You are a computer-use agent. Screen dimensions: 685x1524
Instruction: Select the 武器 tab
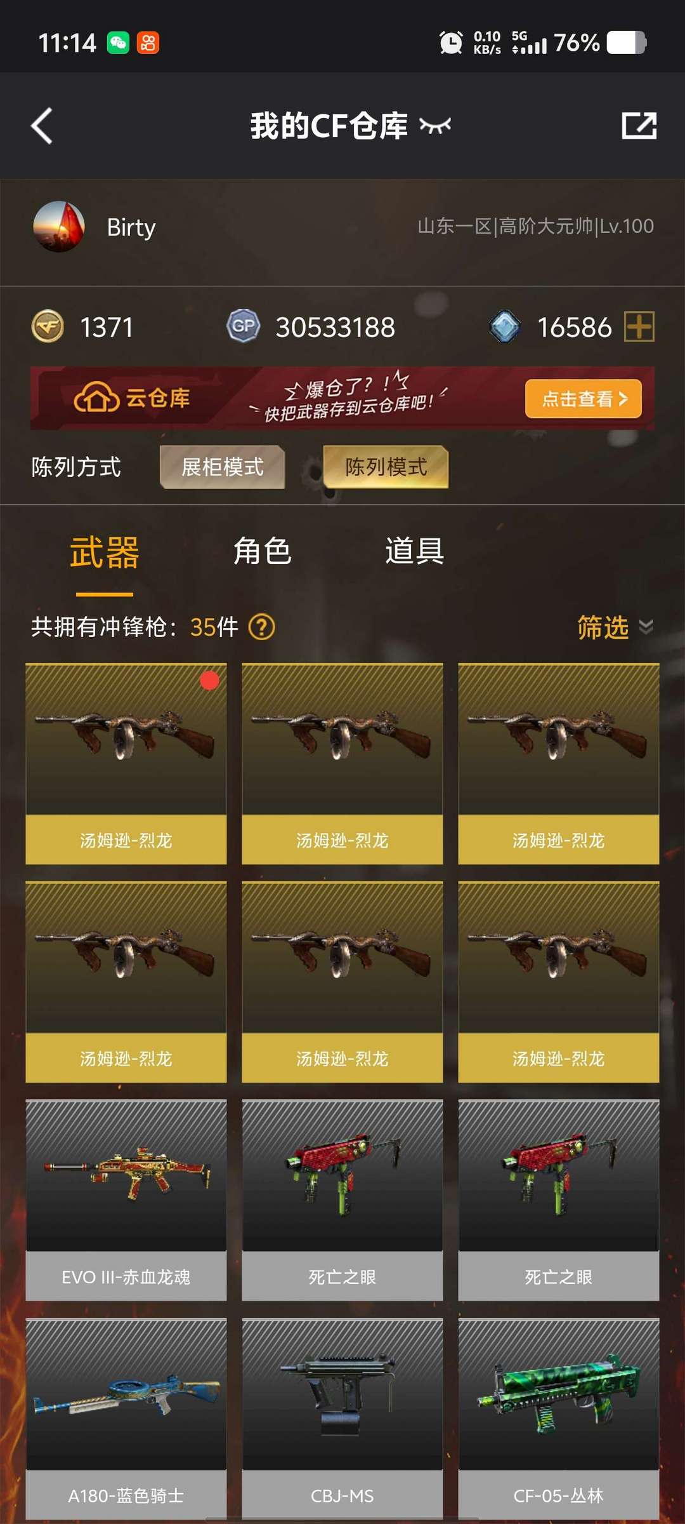click(x=105, y=552)
